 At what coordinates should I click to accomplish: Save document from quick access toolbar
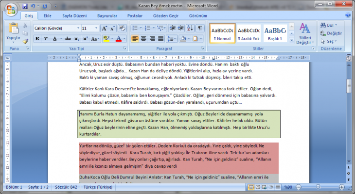coord(25,6)
